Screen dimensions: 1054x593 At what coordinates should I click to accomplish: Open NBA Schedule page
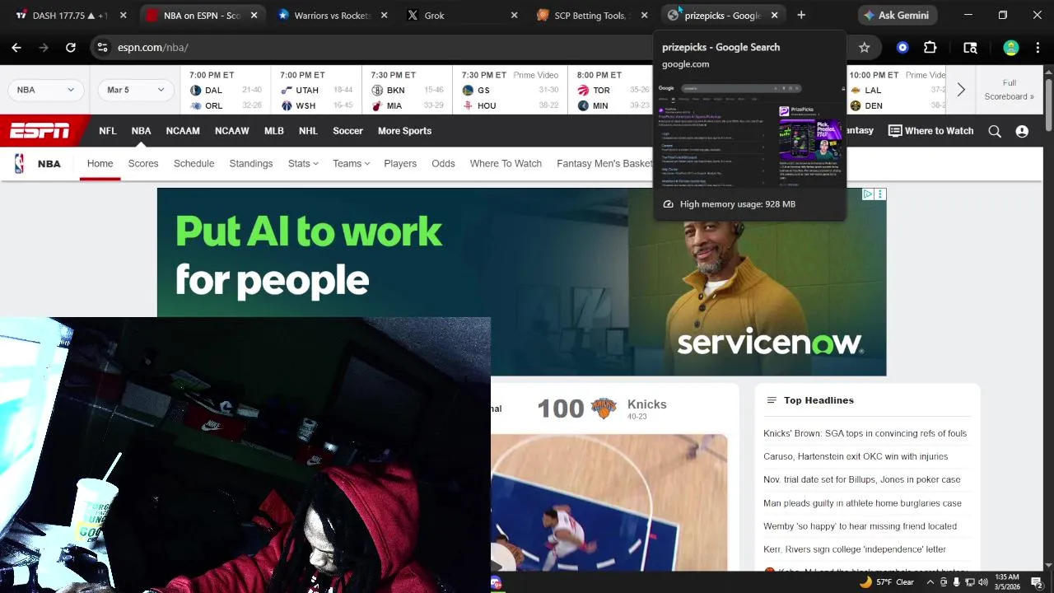pos(194,163)
